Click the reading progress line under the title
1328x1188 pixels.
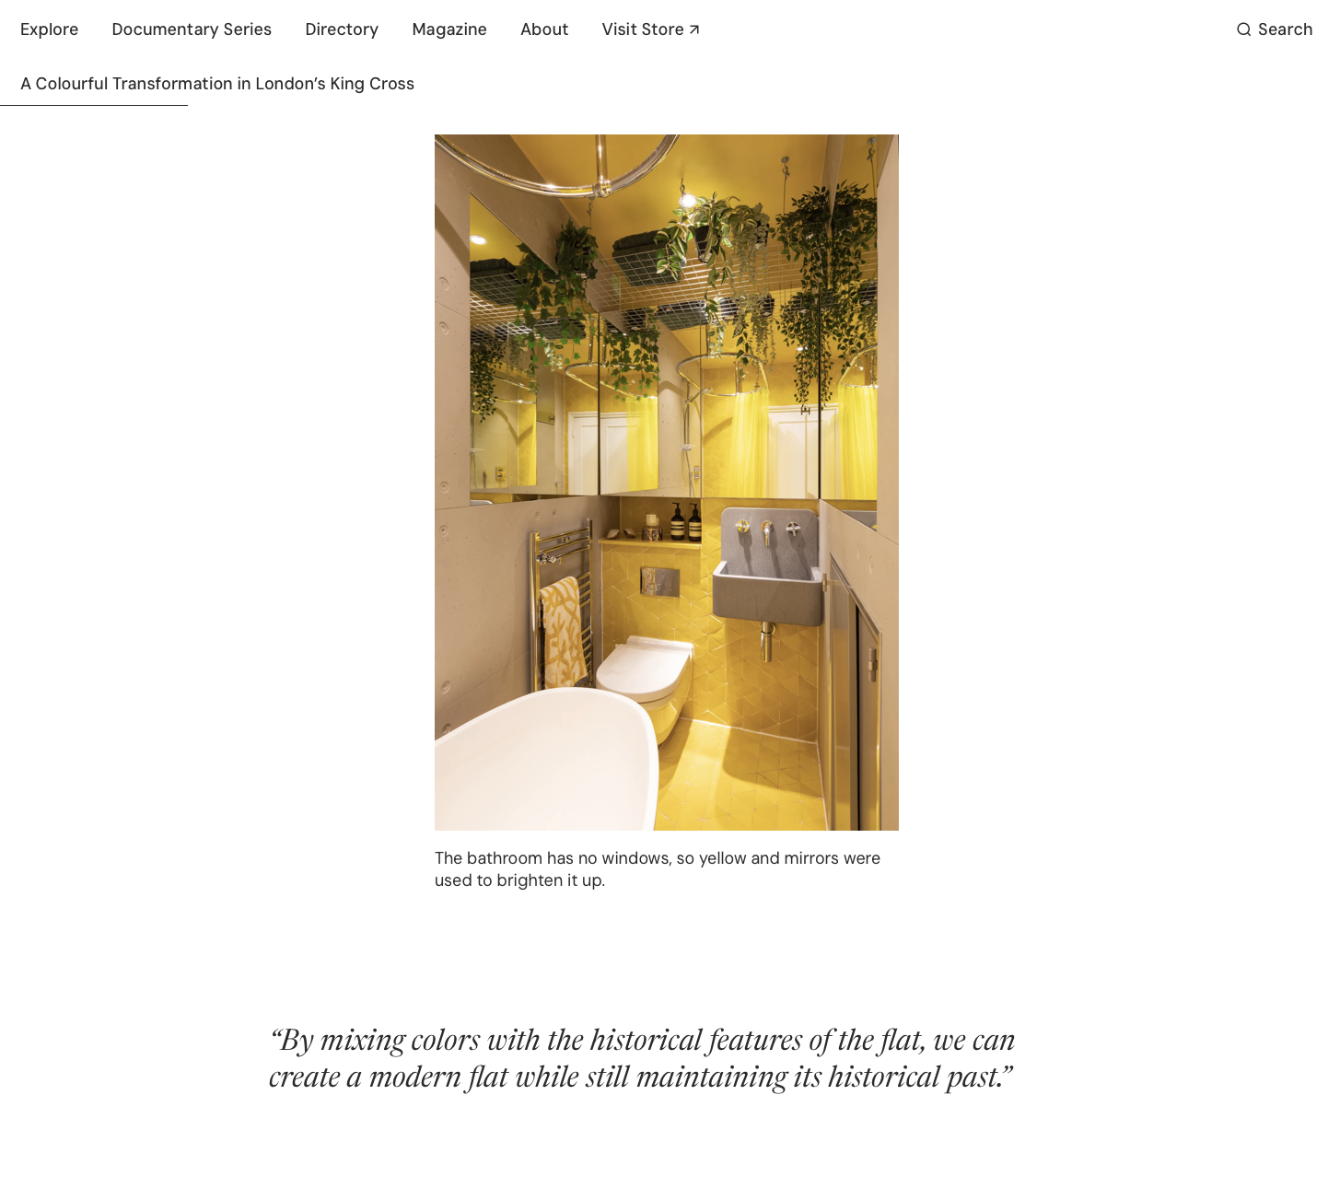click(94, 105)
